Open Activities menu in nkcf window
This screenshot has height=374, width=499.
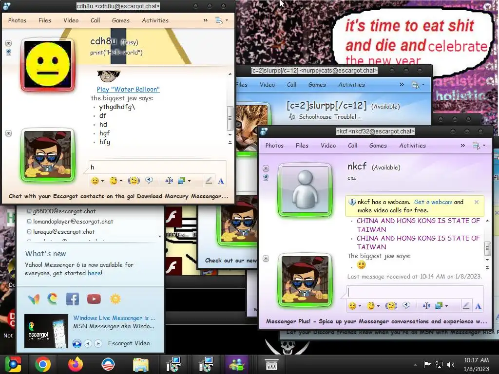[x=412, y=145]
